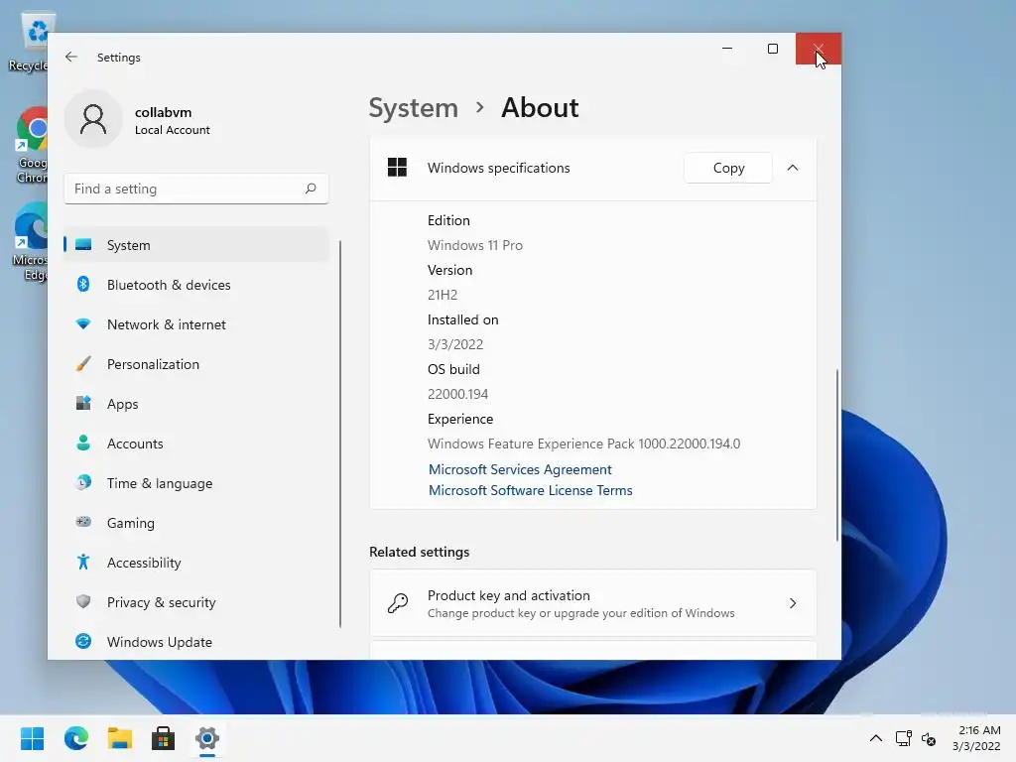This screenshot has width=1016, height=762.
Task: Click the Settings gear taskbar icon
Action: [x=207, y=738]
